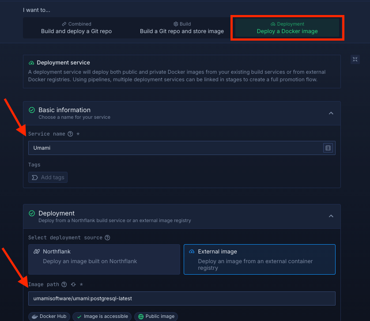The height and width of the screenshot is (321, 370).
Task: Switch to the Build a Git repo tab
Action: tap(182, 28)
